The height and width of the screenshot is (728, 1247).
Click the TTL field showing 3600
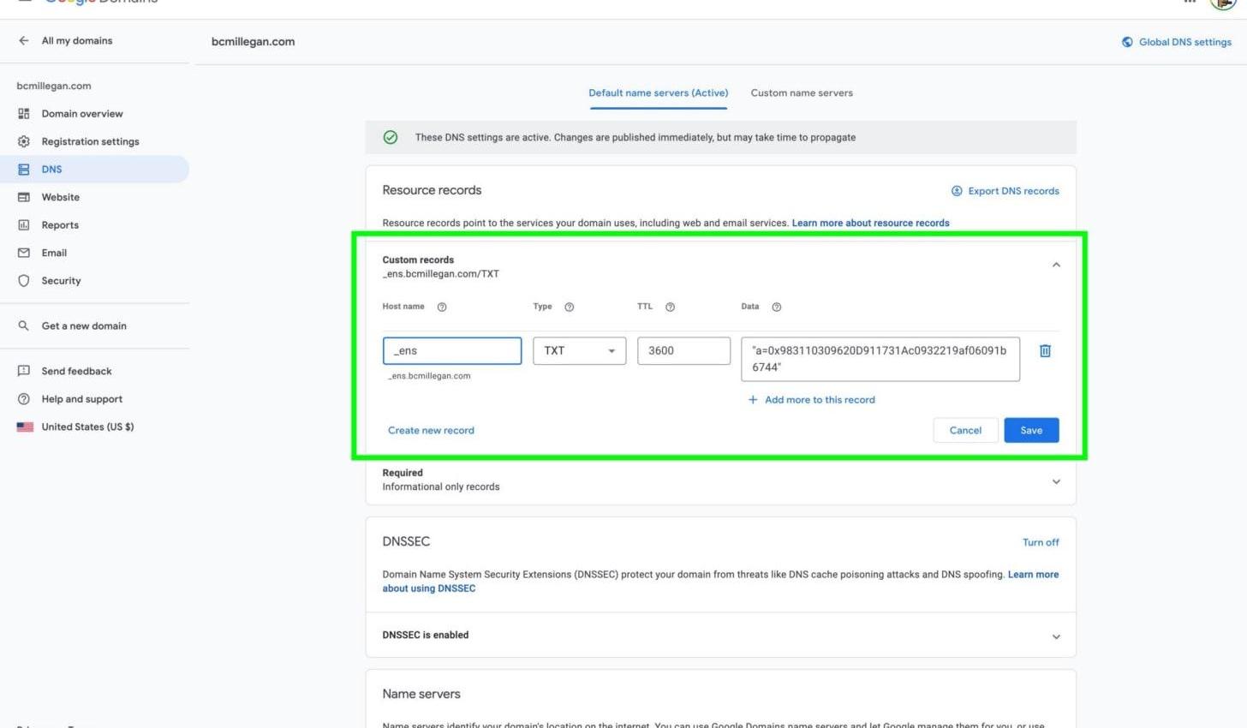click(x=683, y=351)
